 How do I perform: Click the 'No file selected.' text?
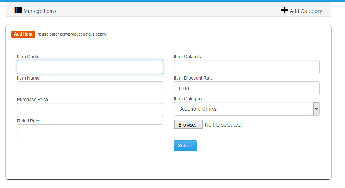[x=223, y=125]
